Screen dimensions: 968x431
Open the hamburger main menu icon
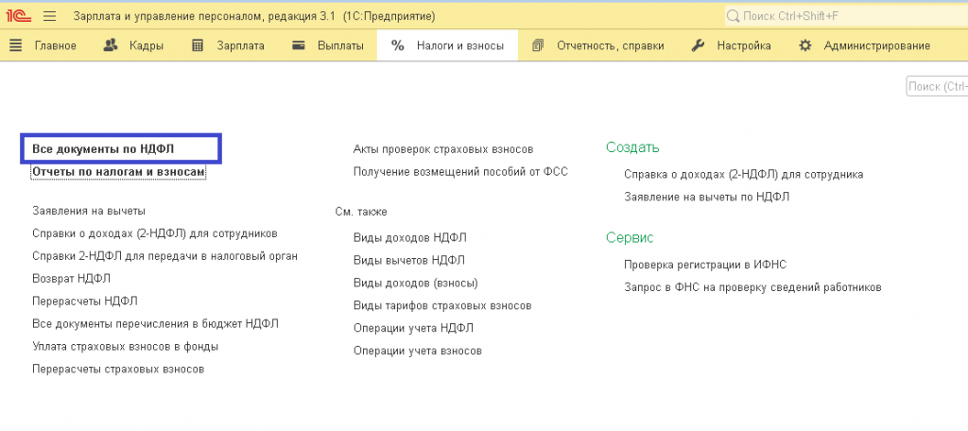click(50, 16)
